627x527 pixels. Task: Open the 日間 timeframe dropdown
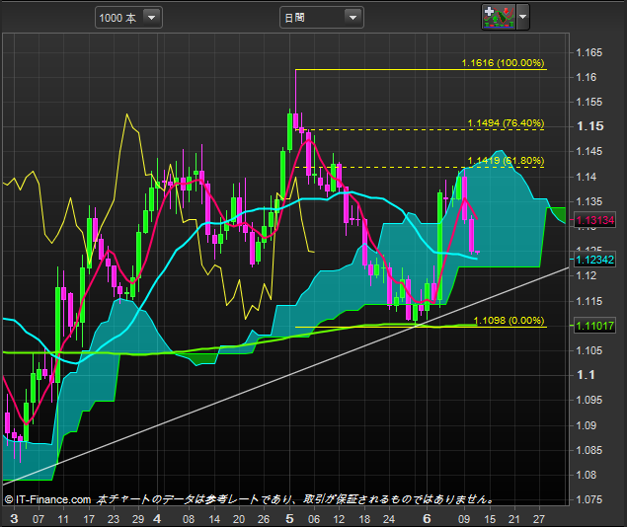point(322,18)
